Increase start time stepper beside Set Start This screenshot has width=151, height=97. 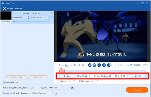(89, 75)
